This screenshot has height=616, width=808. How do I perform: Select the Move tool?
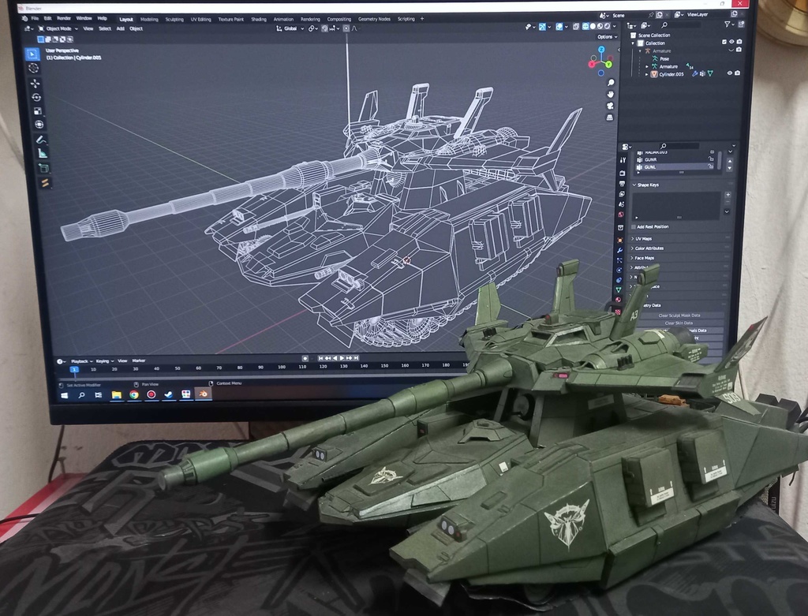33,83
